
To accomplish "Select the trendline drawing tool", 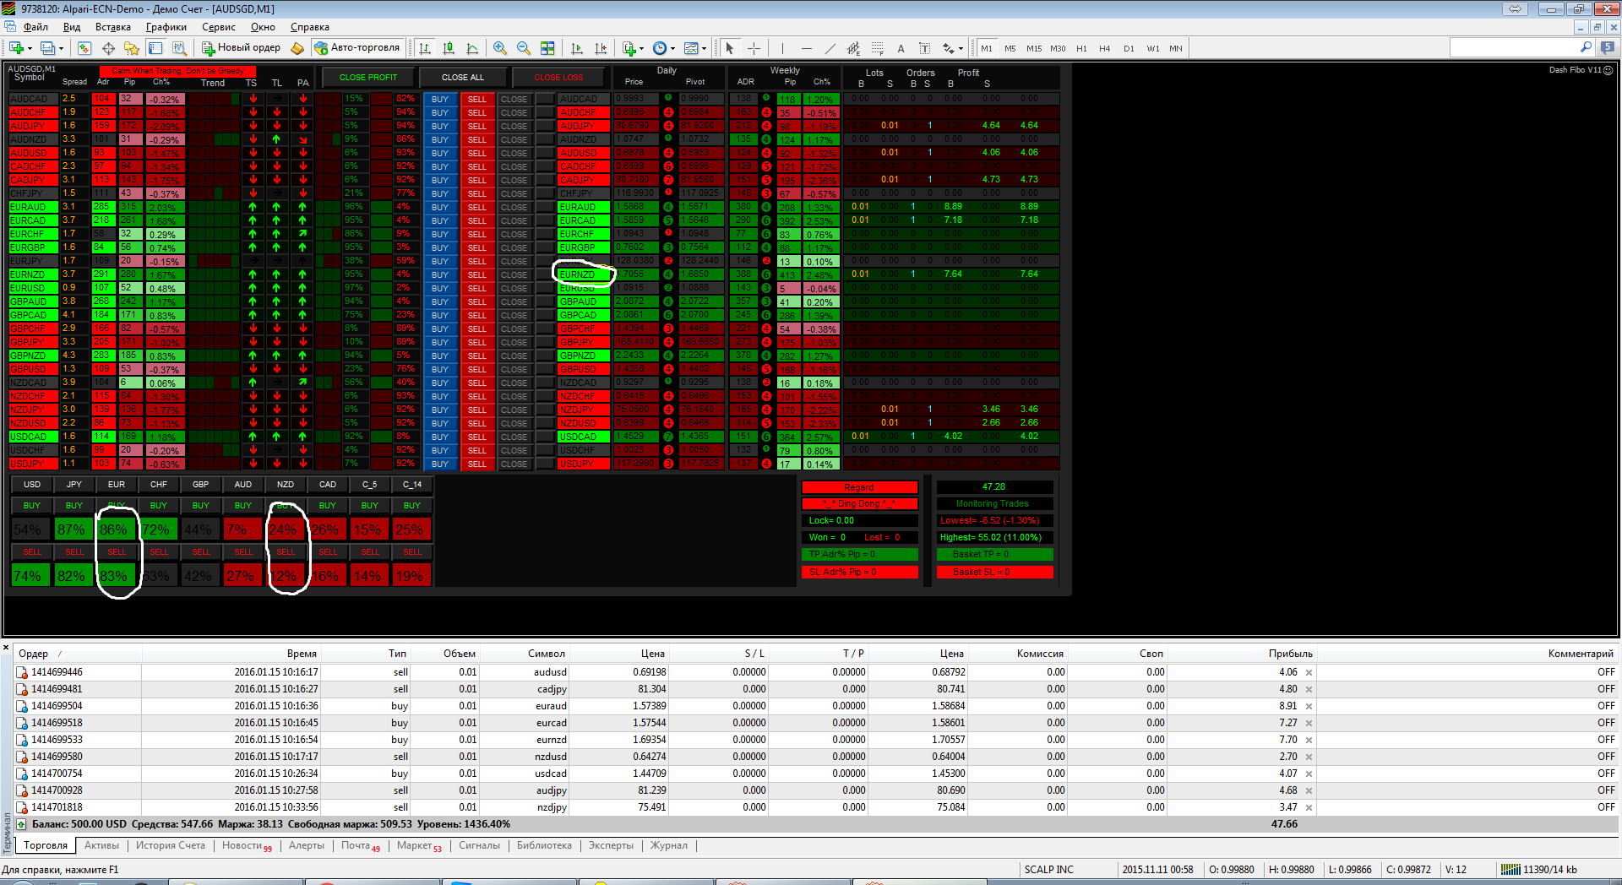I will click(830, 48).
